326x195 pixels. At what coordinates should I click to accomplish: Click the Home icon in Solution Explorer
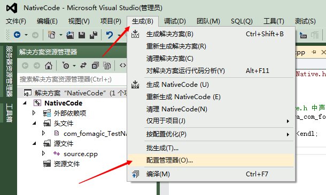49,66
